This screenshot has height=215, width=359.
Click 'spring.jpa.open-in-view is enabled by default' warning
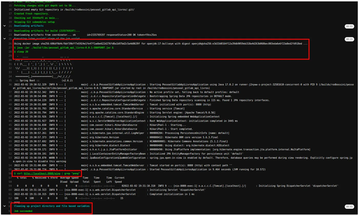pos(251,158)
